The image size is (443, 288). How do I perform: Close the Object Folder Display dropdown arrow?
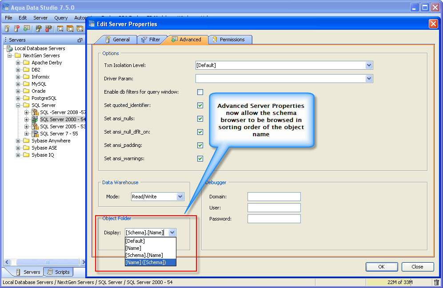(172, 233)
